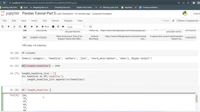Open the Inserting Cells, Row... bookmark
200x112 pixels.
tap(9, 7)
